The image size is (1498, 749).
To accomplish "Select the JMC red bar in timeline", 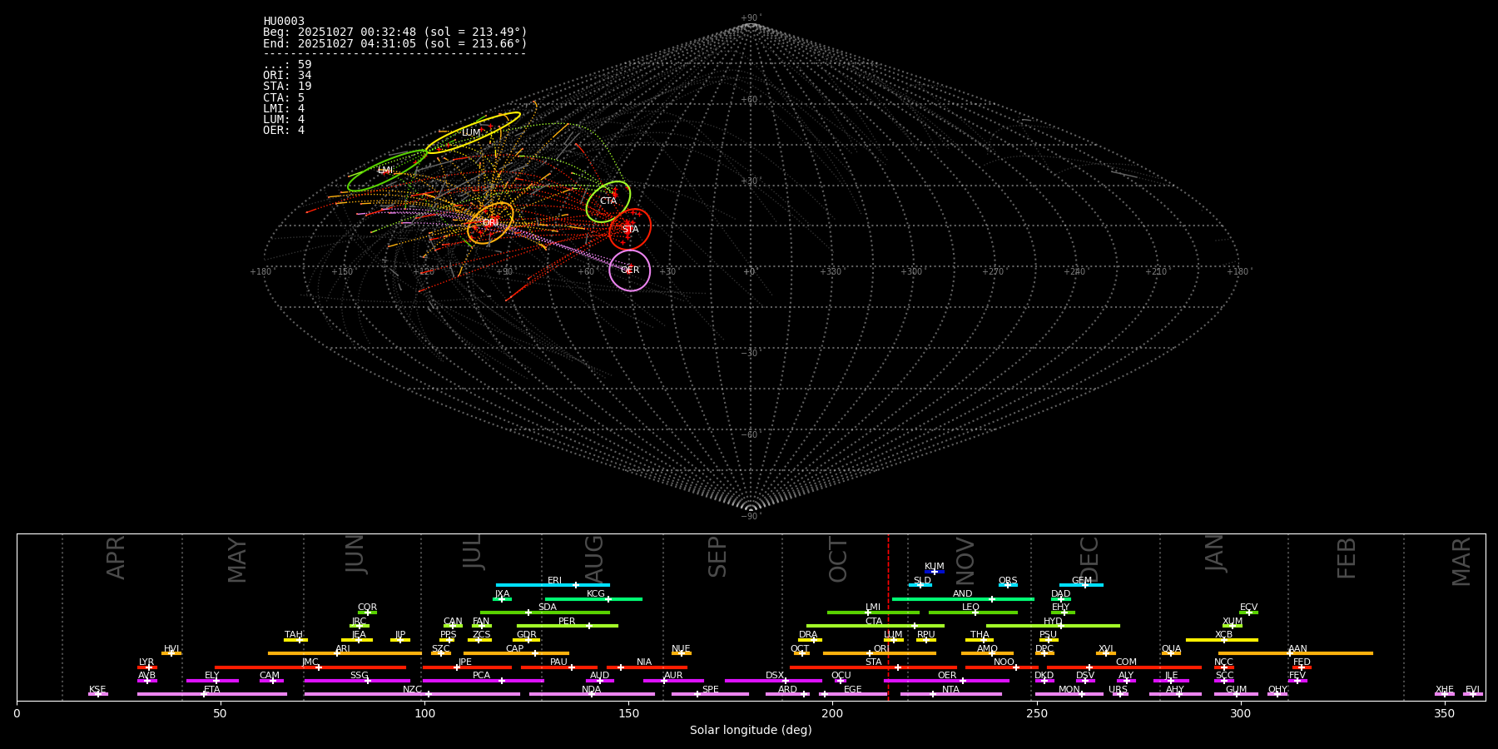I will (310, 667).
